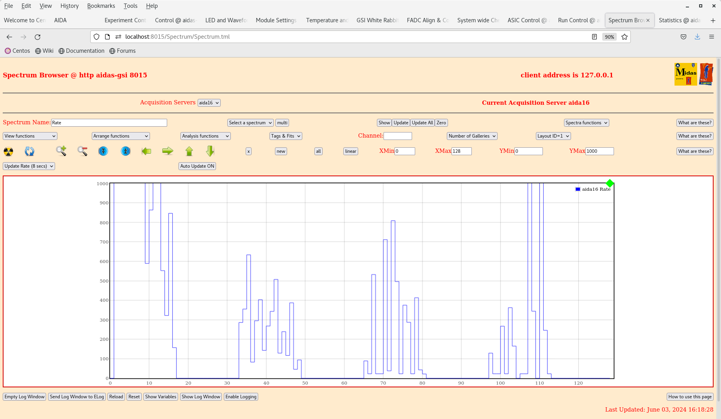Open a new browser tab with plus

point(713,20)
